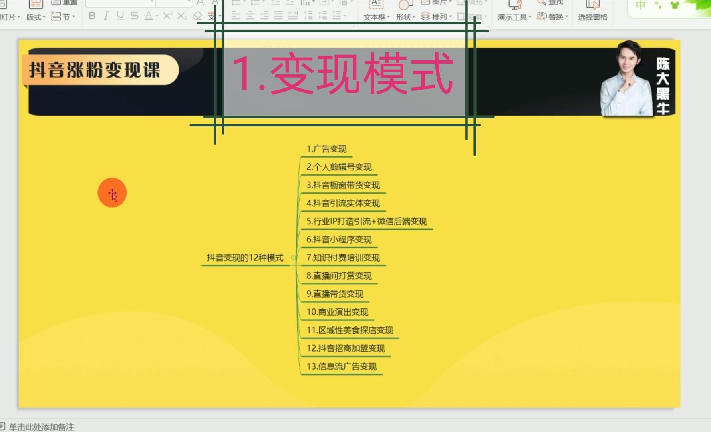Expand the 替换 dropdown arrow
Viewport: 711px width, 432px height.
coord(567,16)
